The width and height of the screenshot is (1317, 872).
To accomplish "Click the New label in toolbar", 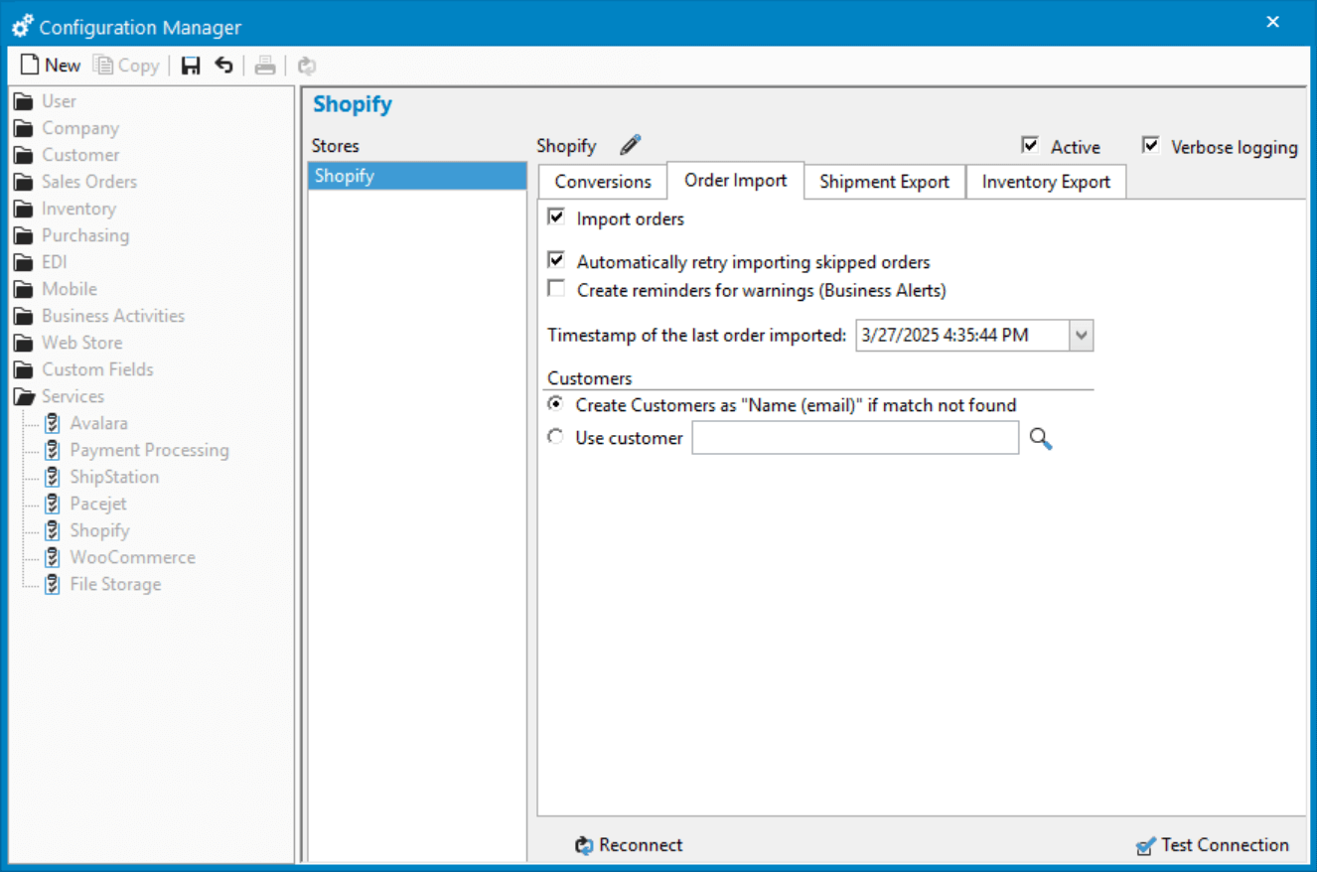I will [63, 66].
